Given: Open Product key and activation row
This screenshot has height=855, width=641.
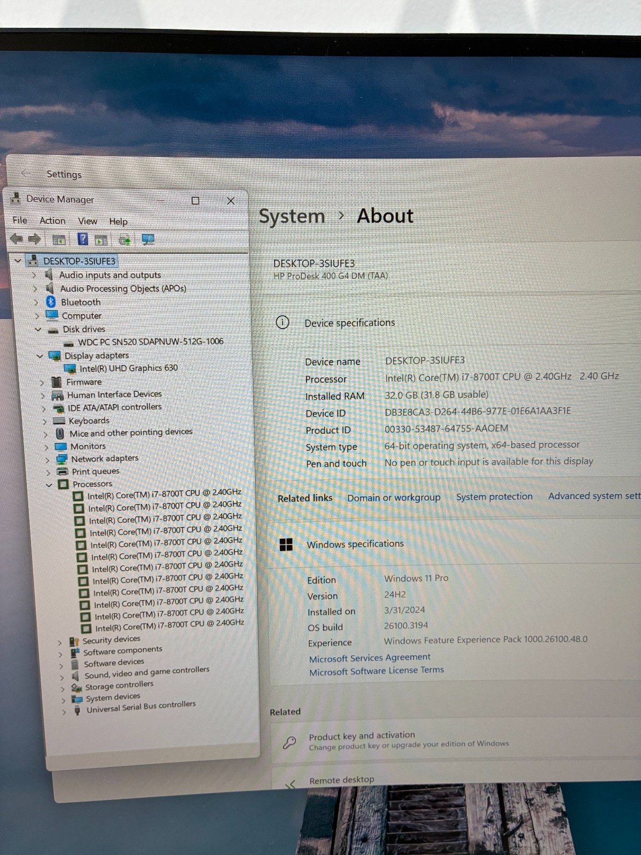Looking at the screenshot, I should click(x=457, y=741).
